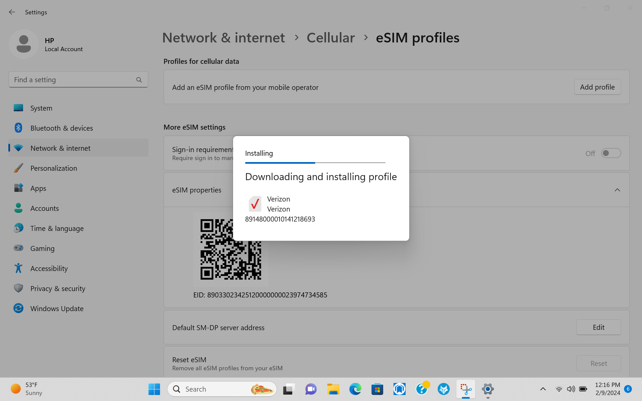Click the taskbar Search box
Viewport: 642px width, 401px height.
point(222,389)
